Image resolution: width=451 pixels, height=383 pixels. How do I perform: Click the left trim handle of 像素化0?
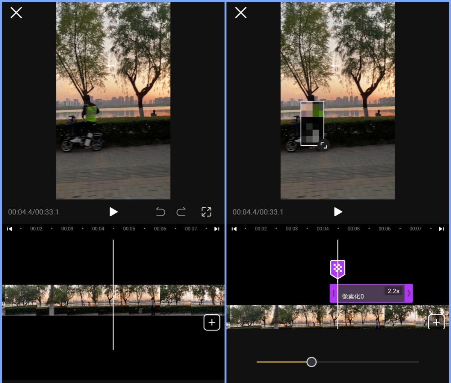click(x=333, y=293)
